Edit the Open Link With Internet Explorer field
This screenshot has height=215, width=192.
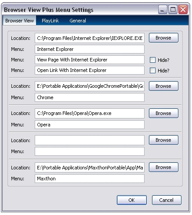(x=90, y=70)
